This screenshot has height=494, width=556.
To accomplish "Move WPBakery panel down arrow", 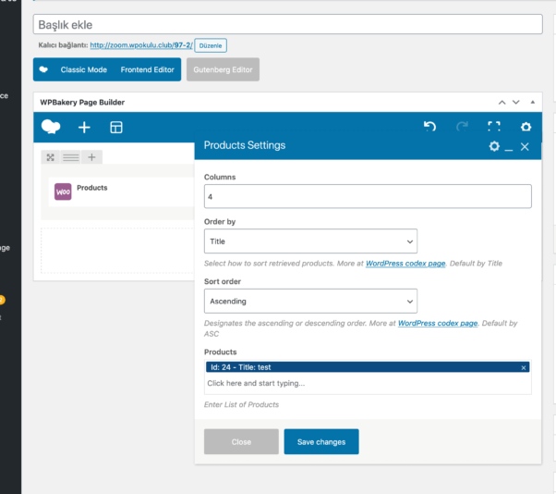I will pyautogui.click(x=516, y=103).
